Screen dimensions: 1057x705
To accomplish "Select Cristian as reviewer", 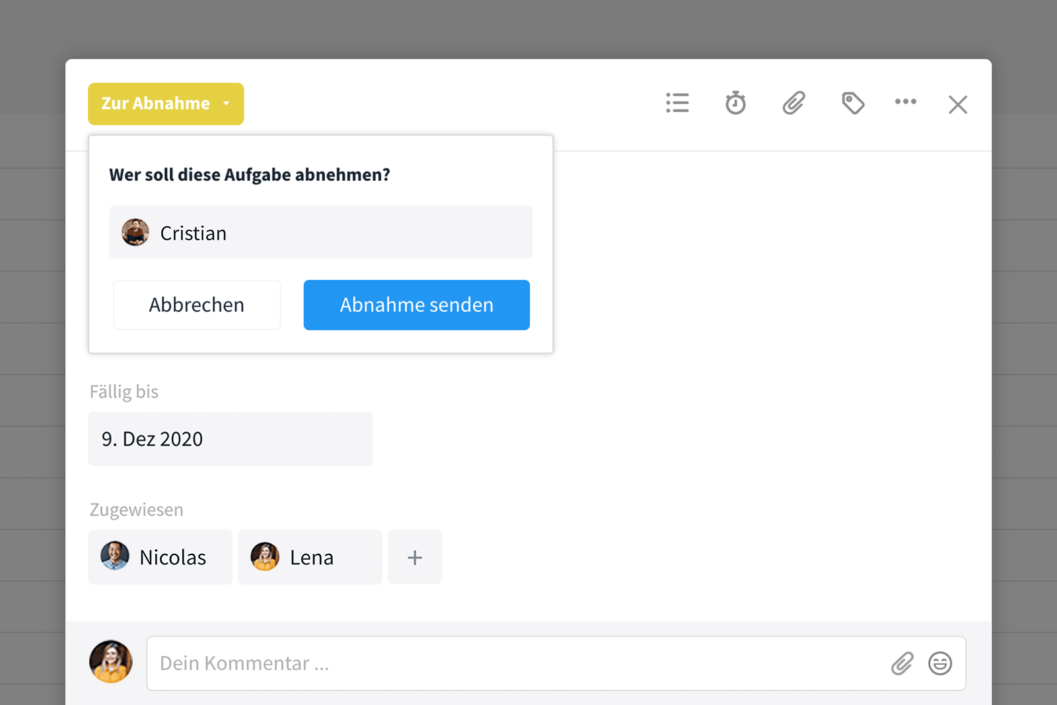I will (x=320, y=232).
